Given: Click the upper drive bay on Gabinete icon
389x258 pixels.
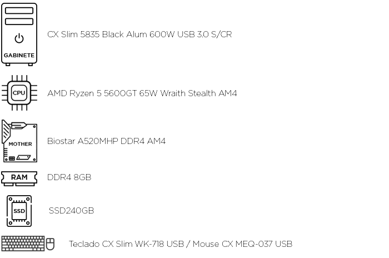Looking at the screenshot, I should click(19, 11).
